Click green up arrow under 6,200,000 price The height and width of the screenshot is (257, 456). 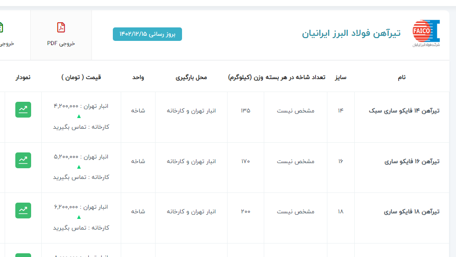tap(79, 217)
